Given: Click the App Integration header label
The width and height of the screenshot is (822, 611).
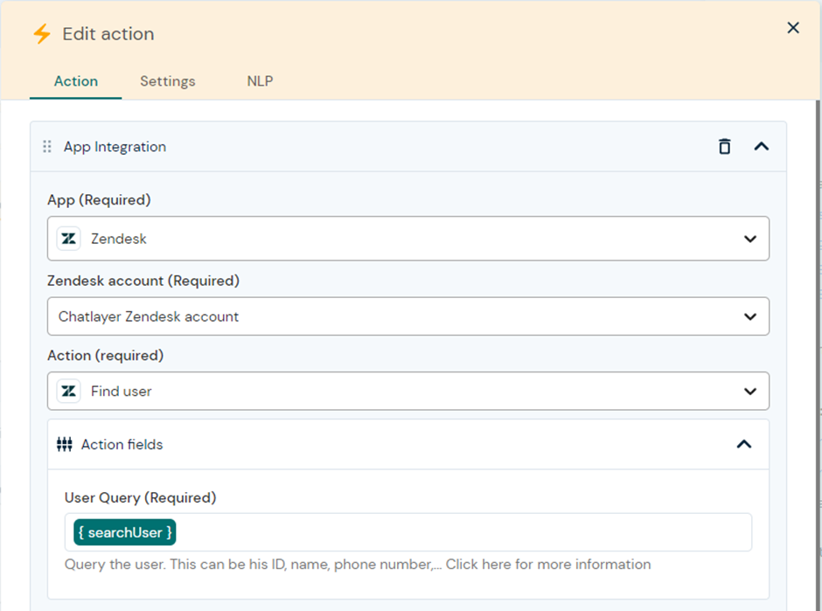Looking at the screenshot, I should [115, 147].
